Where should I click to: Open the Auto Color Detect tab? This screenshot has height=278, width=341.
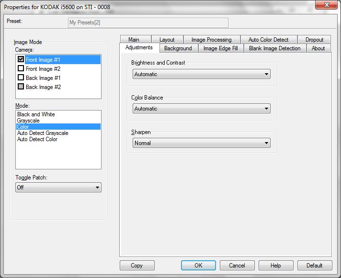268,39
